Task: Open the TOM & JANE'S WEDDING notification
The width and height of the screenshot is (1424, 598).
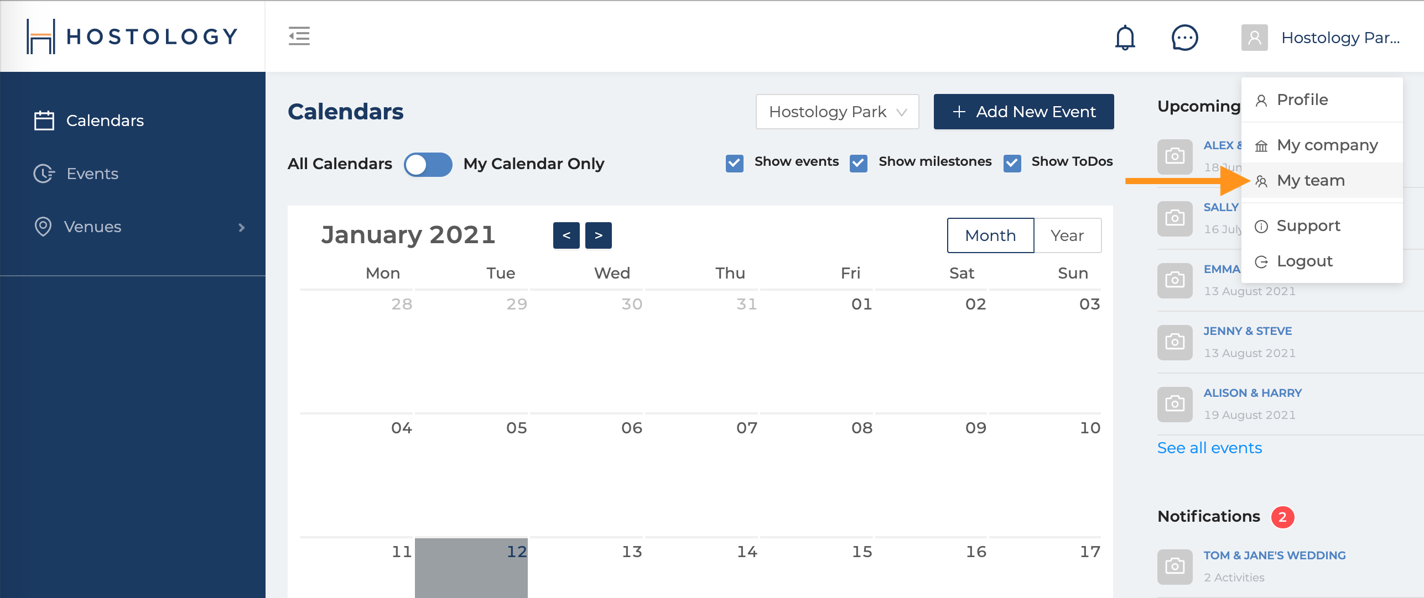Action: point(1275,555)
